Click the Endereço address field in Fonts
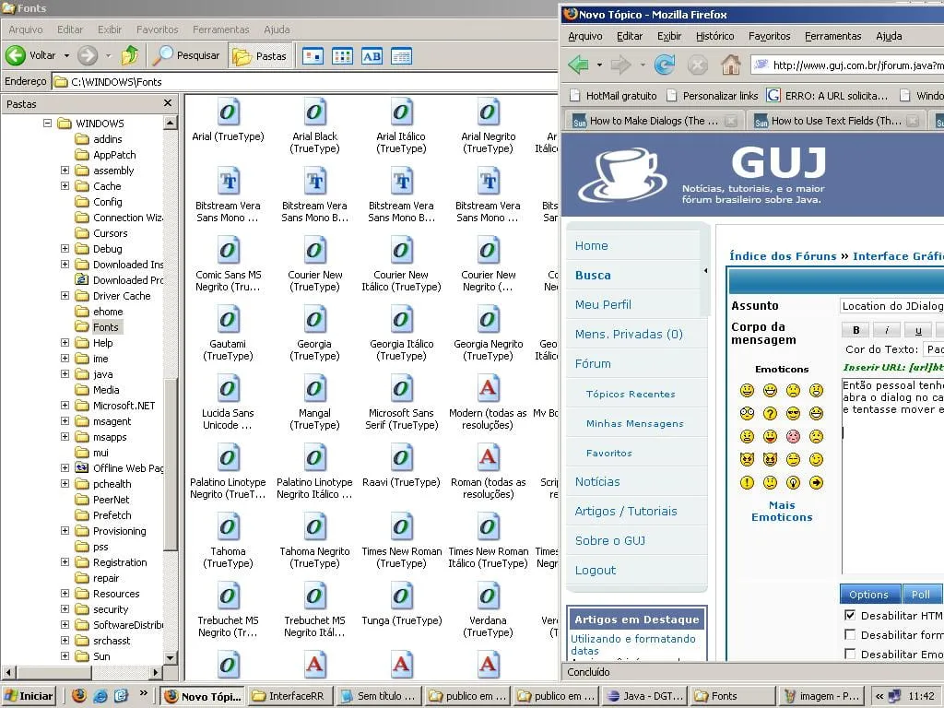The width and height of the screenshot is (944, 708). 304,82
